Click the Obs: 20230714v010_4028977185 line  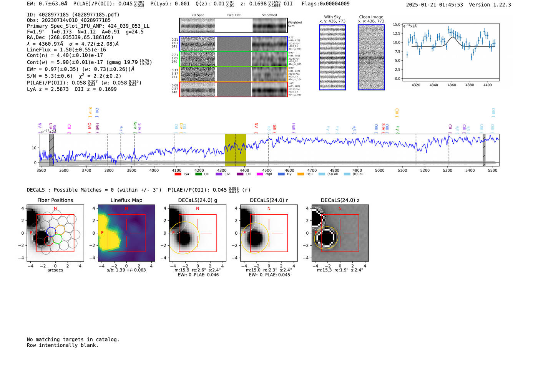pyautogui.click(x=69, y=20)
